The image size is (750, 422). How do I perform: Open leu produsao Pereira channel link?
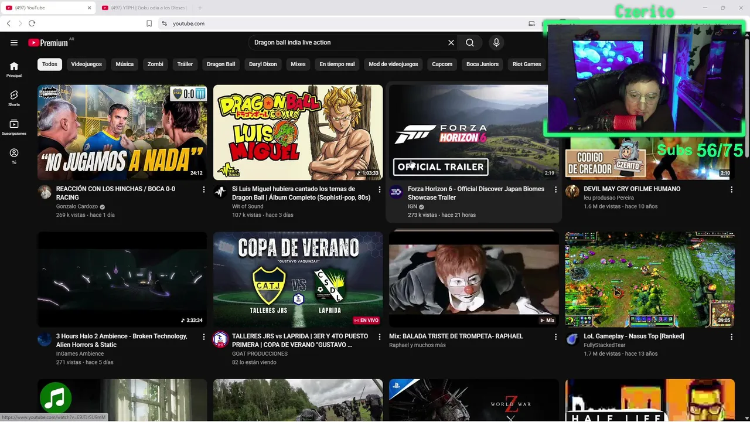point(609,198)
